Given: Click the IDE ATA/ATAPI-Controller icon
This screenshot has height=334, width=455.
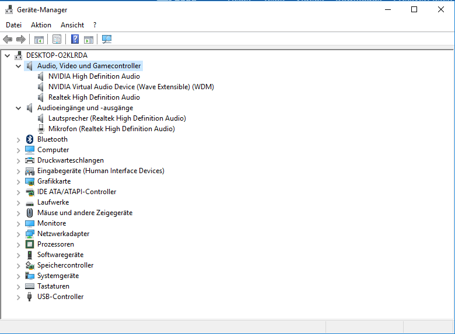Looking at the screenshot, I should pyautogui.click(x=30, y=192).
